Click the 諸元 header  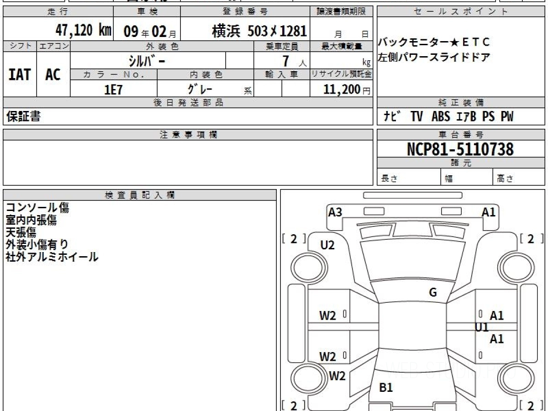(x=461, y=163)
